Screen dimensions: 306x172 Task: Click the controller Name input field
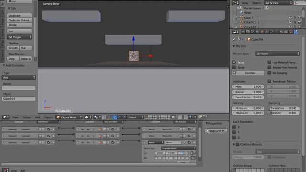19,88
